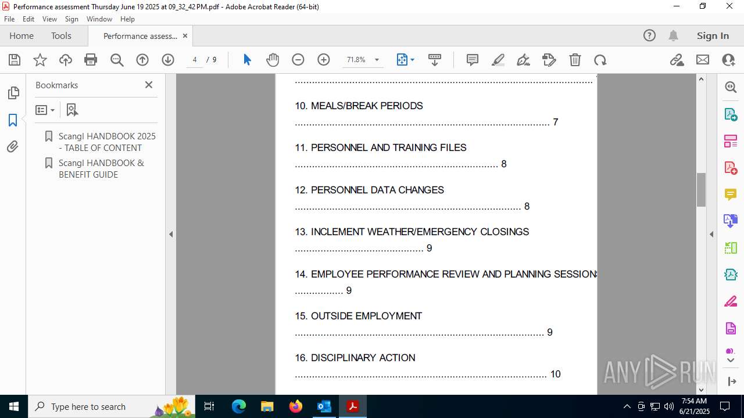Open the TABLE OF CONTENT bookmark
This screenshot has width=744, height=418.
pos(107,142)
